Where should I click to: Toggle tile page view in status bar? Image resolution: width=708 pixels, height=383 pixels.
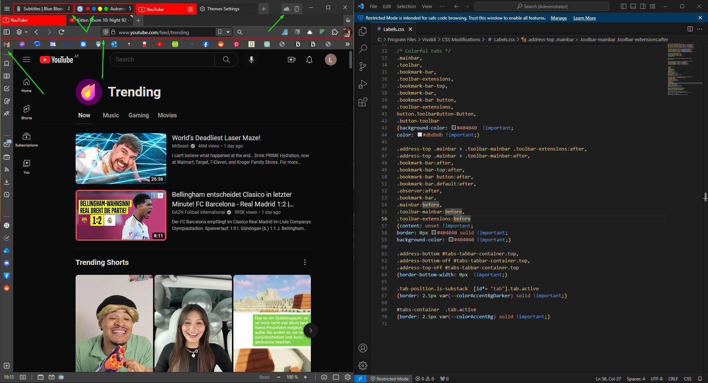(x=336, y=377)
